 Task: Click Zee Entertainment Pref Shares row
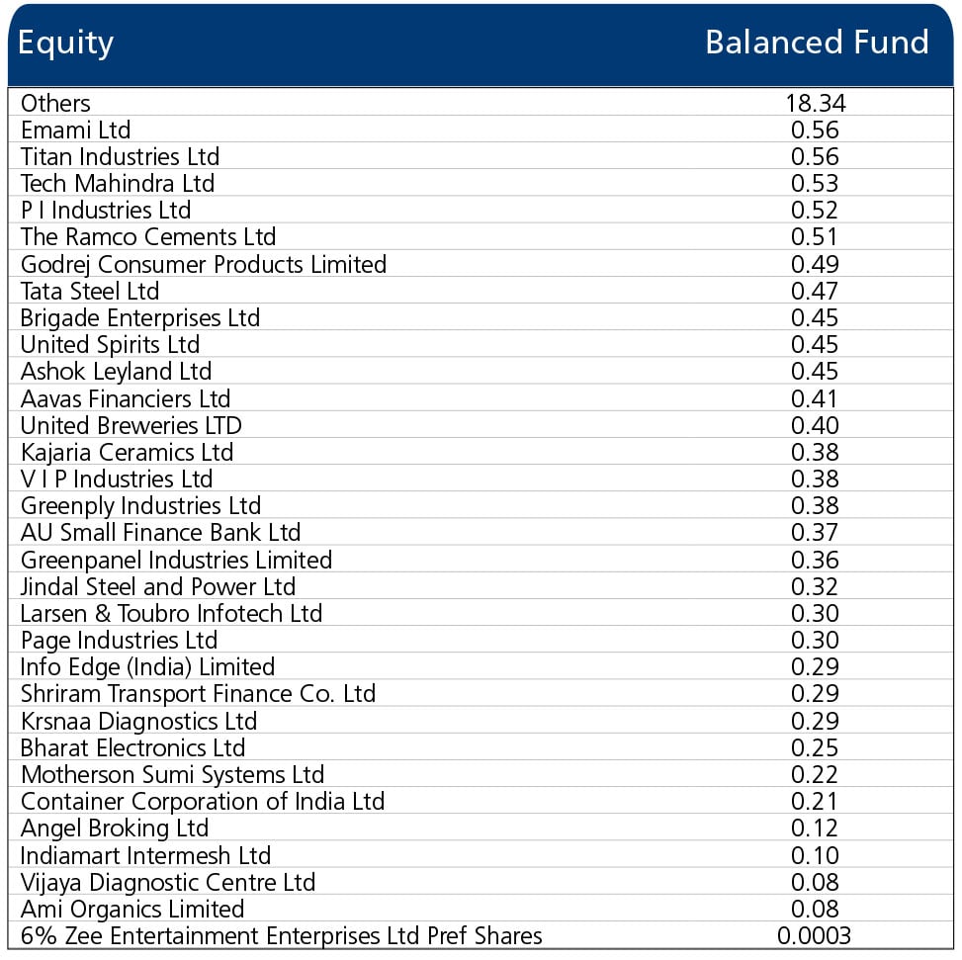point(282,935)
